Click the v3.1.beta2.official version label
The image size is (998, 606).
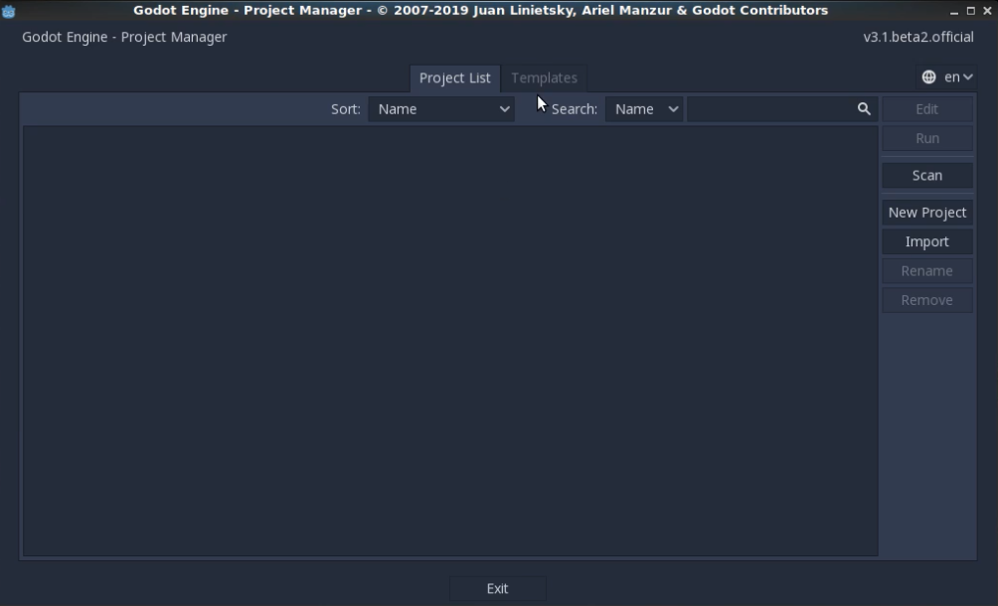click(x=916, y=37)
